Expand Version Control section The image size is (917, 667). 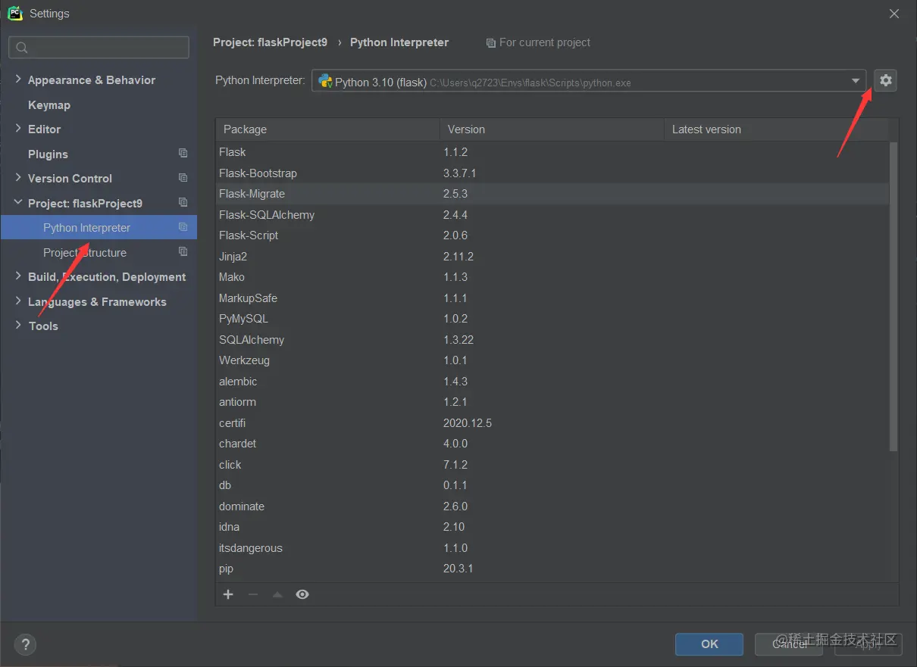tap(18, 178)
